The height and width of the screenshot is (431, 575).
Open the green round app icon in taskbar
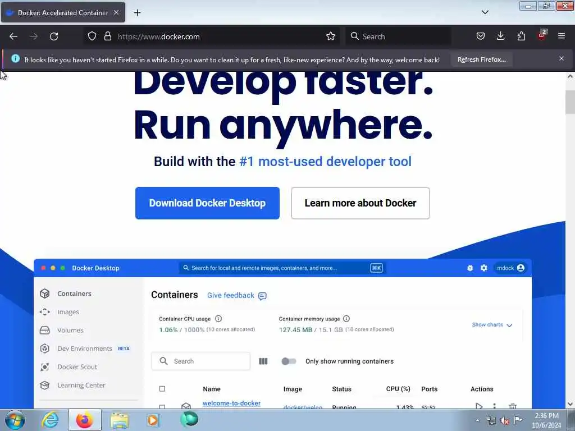tap(189, 419)
